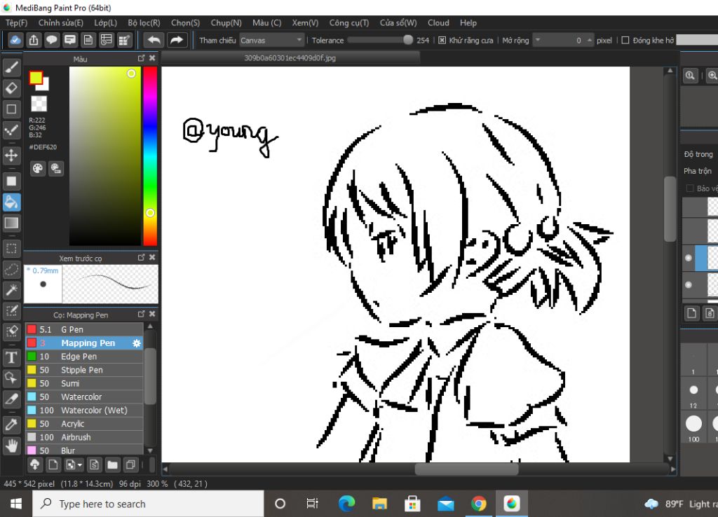Enable Đóng khe hở checkbox

tap(625, 40)
